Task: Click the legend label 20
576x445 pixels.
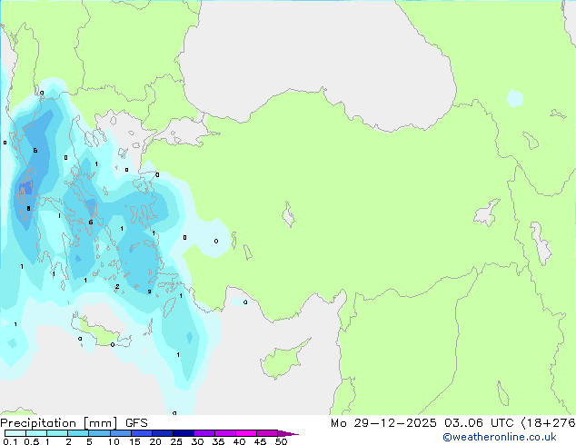Action: 155,441
